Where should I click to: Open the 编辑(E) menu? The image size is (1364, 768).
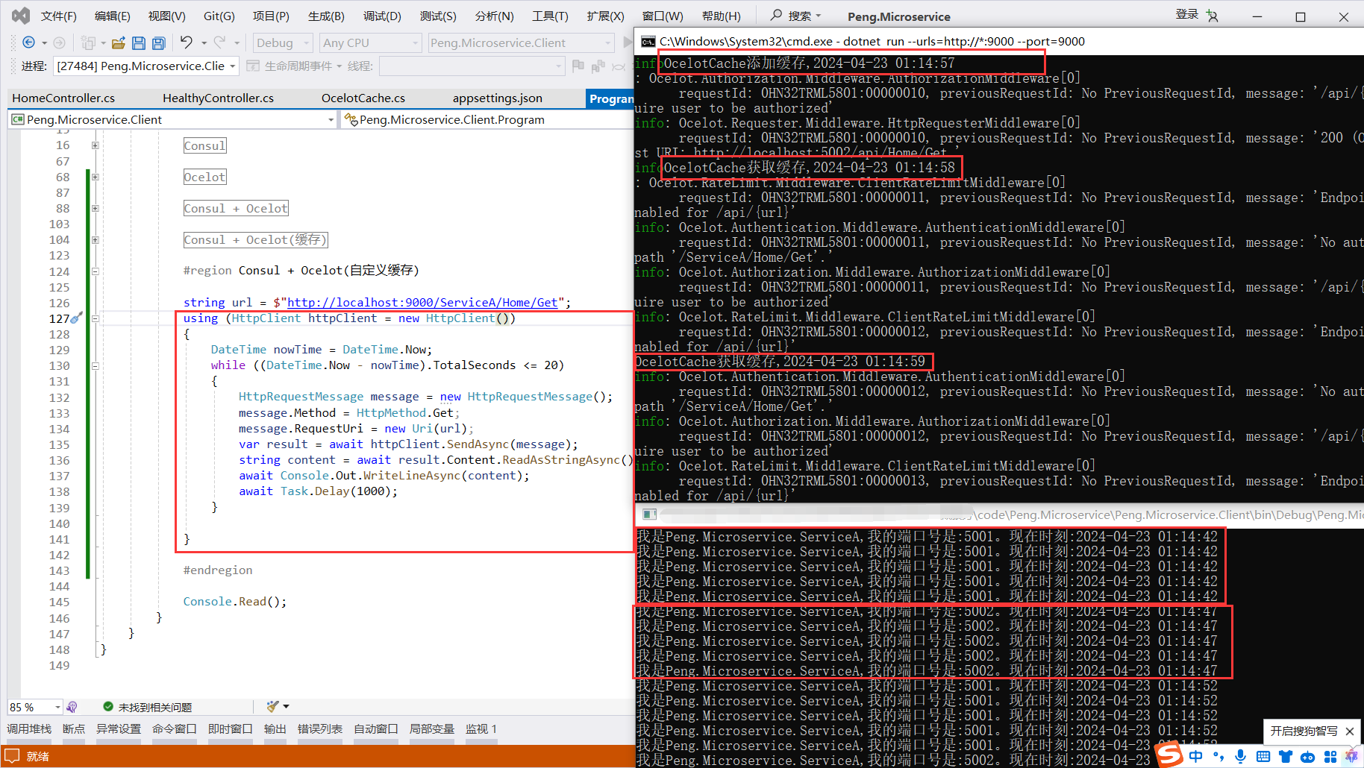(113, 16)
